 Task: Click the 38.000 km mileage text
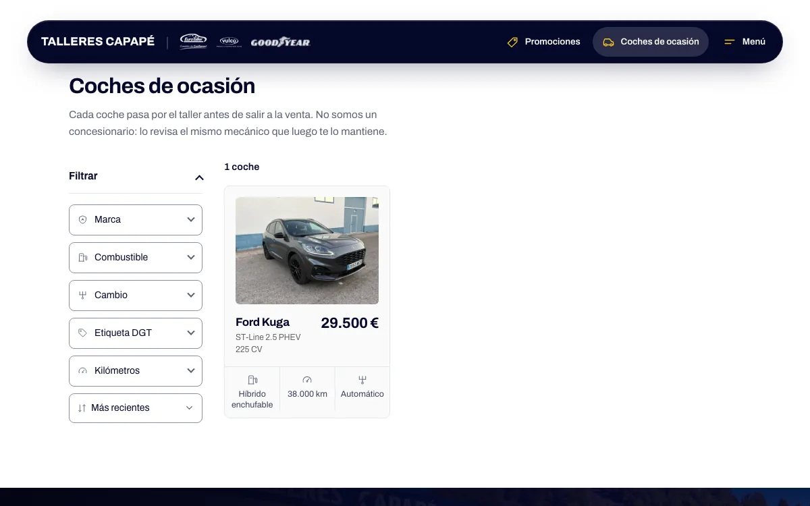(x=307, y=394)
